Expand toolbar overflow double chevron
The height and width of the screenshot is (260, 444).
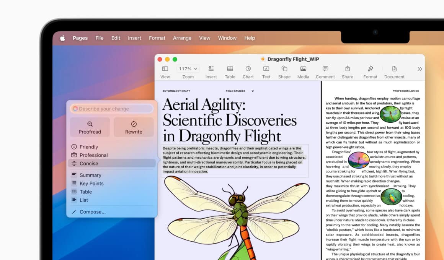pyautogui.click(x=420, y=69)
